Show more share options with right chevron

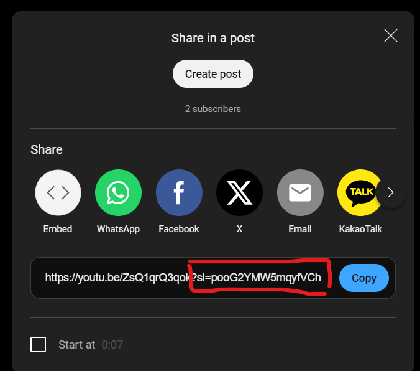click(x=391, y=192)
